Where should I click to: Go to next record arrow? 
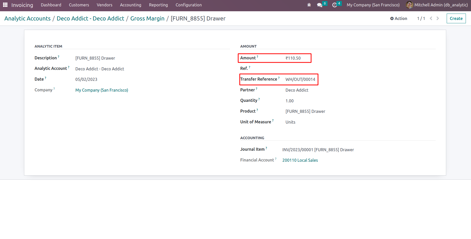point(438,18)
